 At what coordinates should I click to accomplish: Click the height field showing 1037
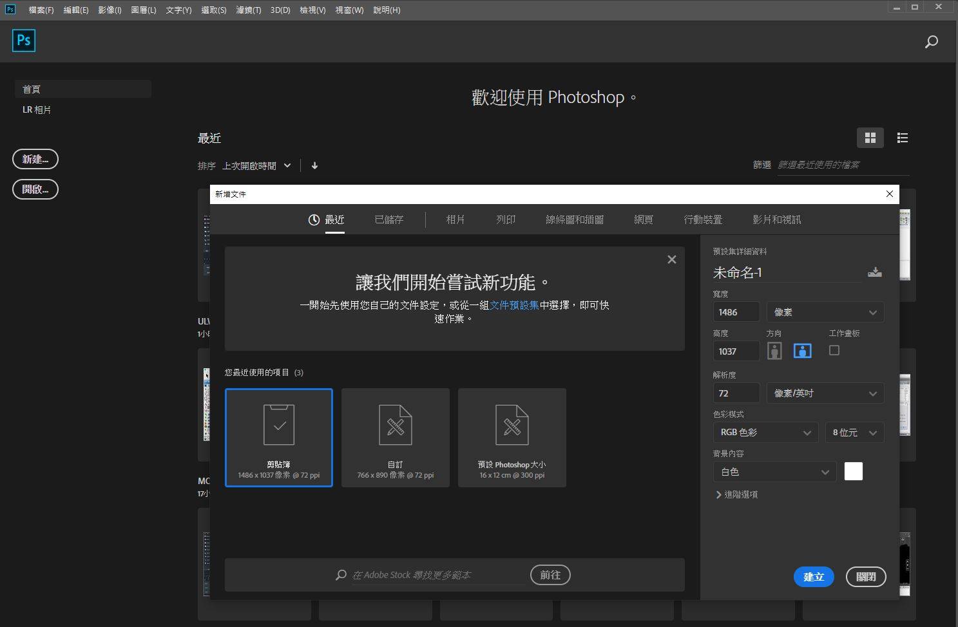coord(736,351)
